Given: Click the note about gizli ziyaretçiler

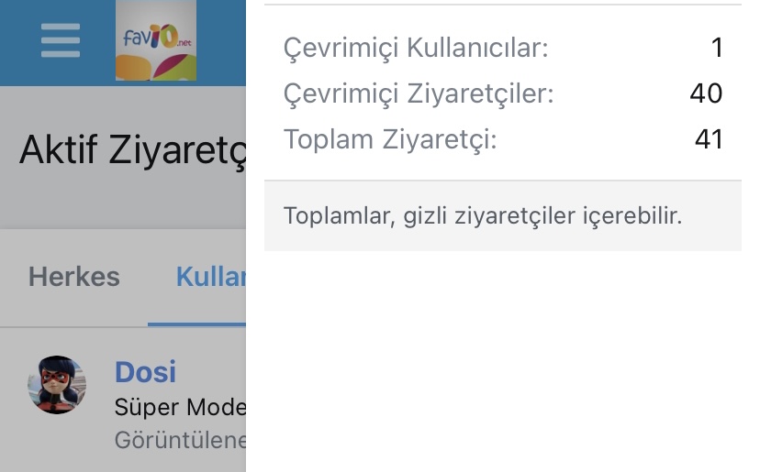Looking at the screenshot, I should tap(483, 216).
